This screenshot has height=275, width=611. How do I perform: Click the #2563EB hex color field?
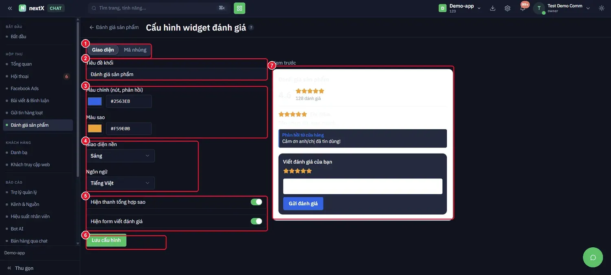[129, 101]
